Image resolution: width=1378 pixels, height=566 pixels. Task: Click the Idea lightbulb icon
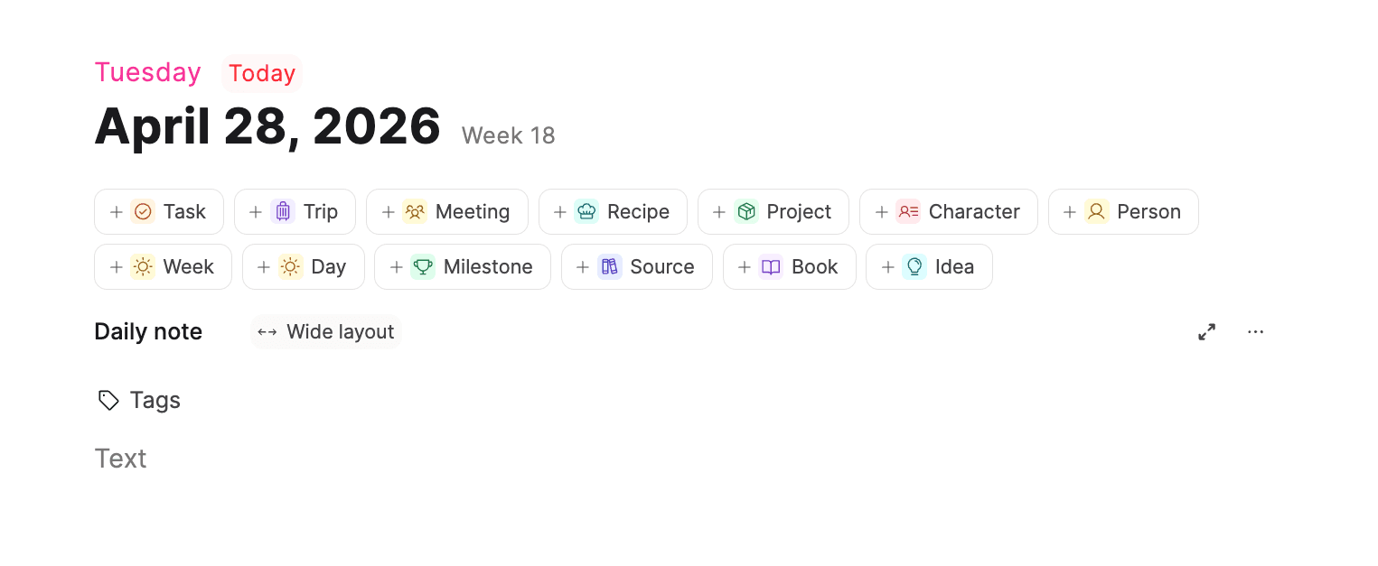point(914,266)
